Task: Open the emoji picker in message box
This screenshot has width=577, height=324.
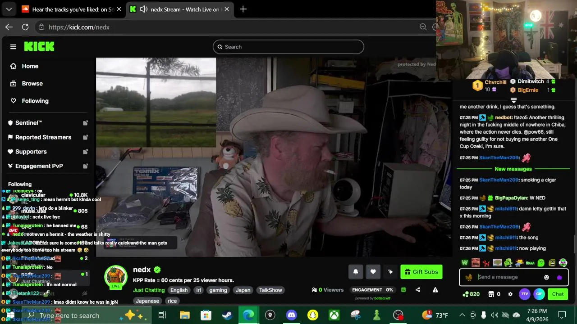Action: pos(546,277)
